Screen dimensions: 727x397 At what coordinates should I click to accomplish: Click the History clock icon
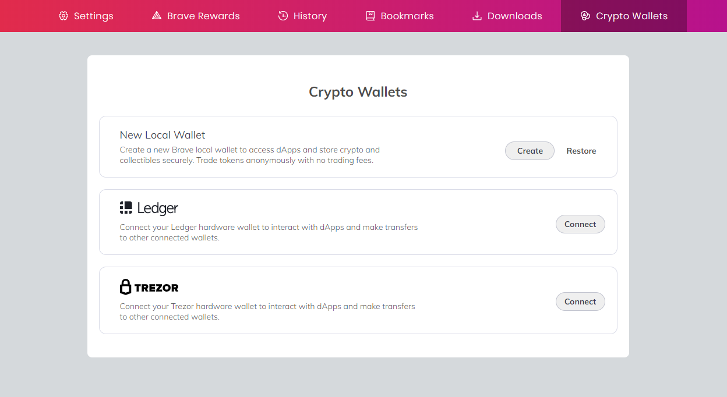[283, 16]
